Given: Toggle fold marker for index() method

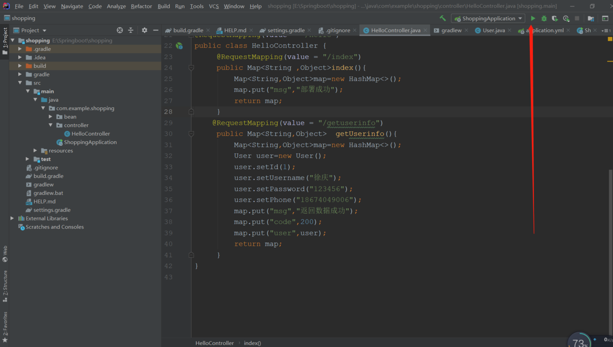Looking at the screenshot, I should 191,68.
